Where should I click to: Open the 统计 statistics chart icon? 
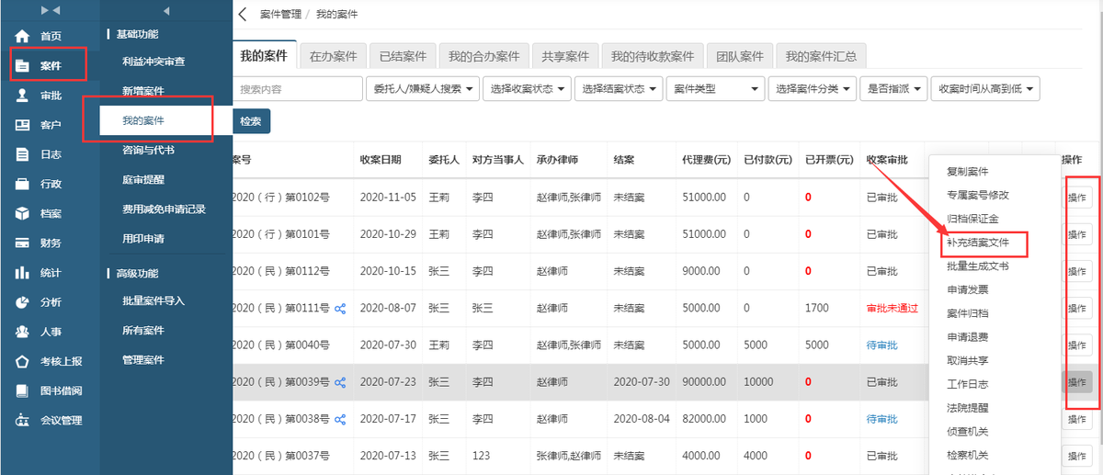tap(22, 273)
